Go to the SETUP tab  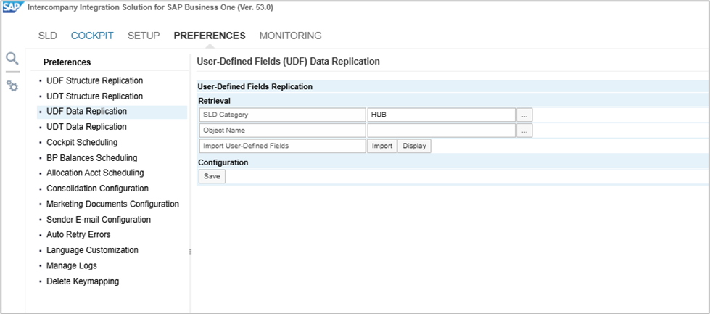click(x=144, y=36)
